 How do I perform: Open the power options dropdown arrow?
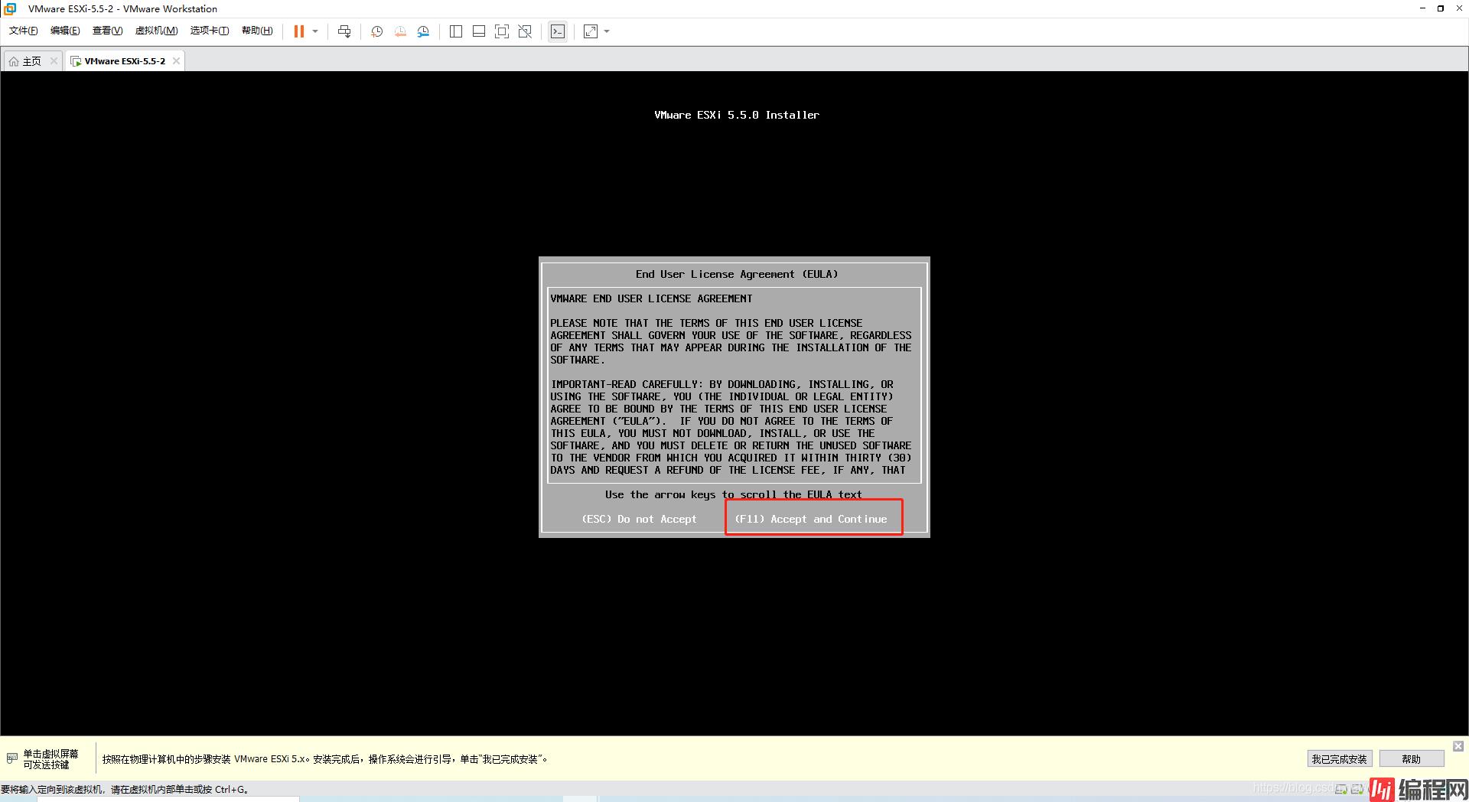click(315, 31)
